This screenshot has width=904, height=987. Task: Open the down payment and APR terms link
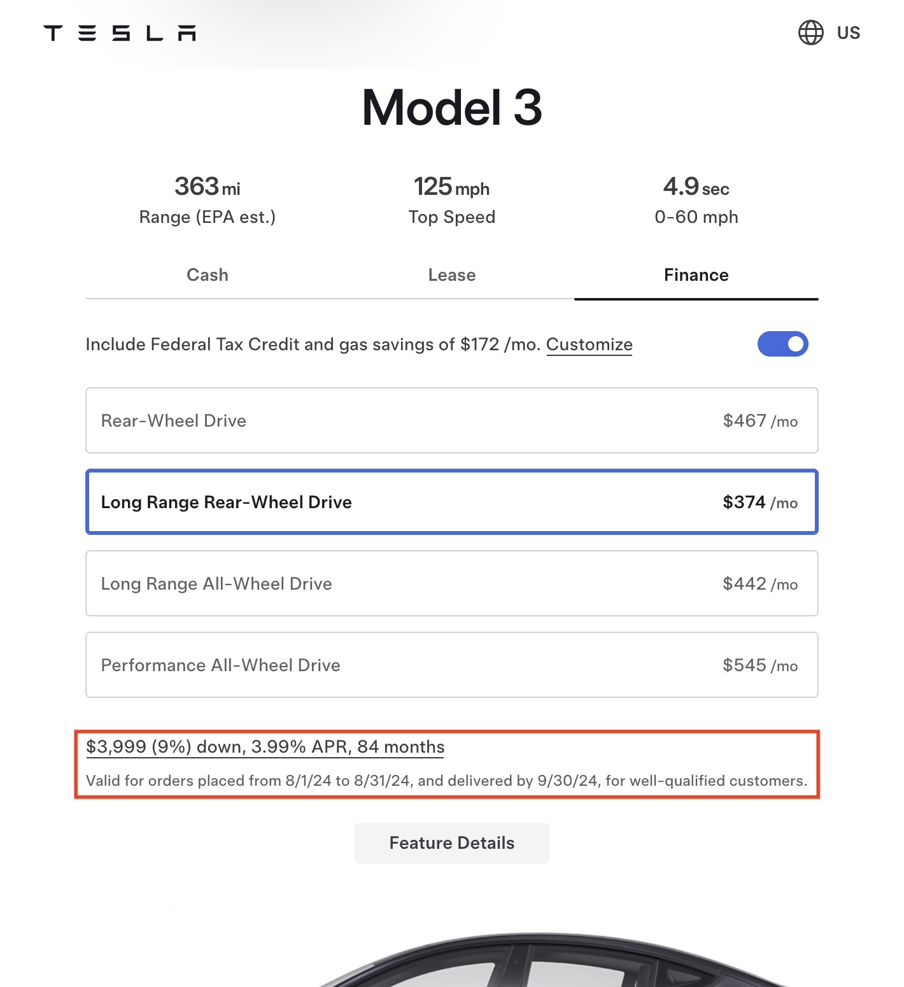pyautogui.click(x=265, y=747)
